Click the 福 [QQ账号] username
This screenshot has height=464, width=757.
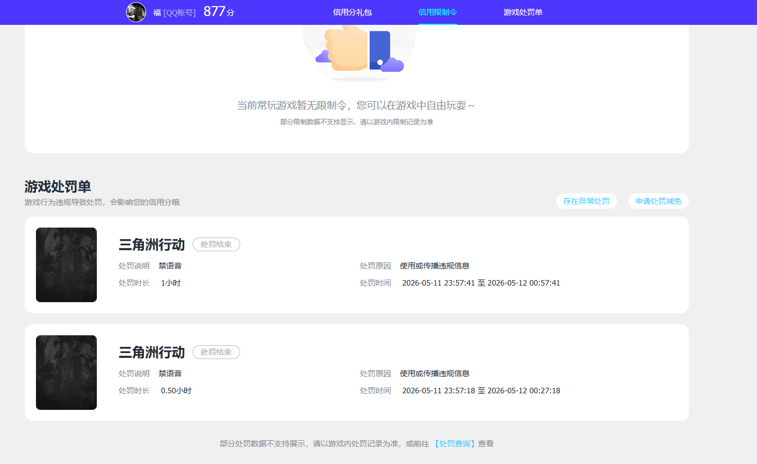(174, 13)
